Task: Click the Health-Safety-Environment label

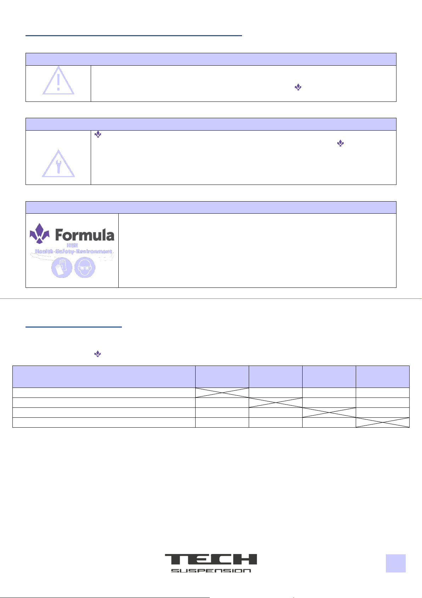Action: [74, 251]
